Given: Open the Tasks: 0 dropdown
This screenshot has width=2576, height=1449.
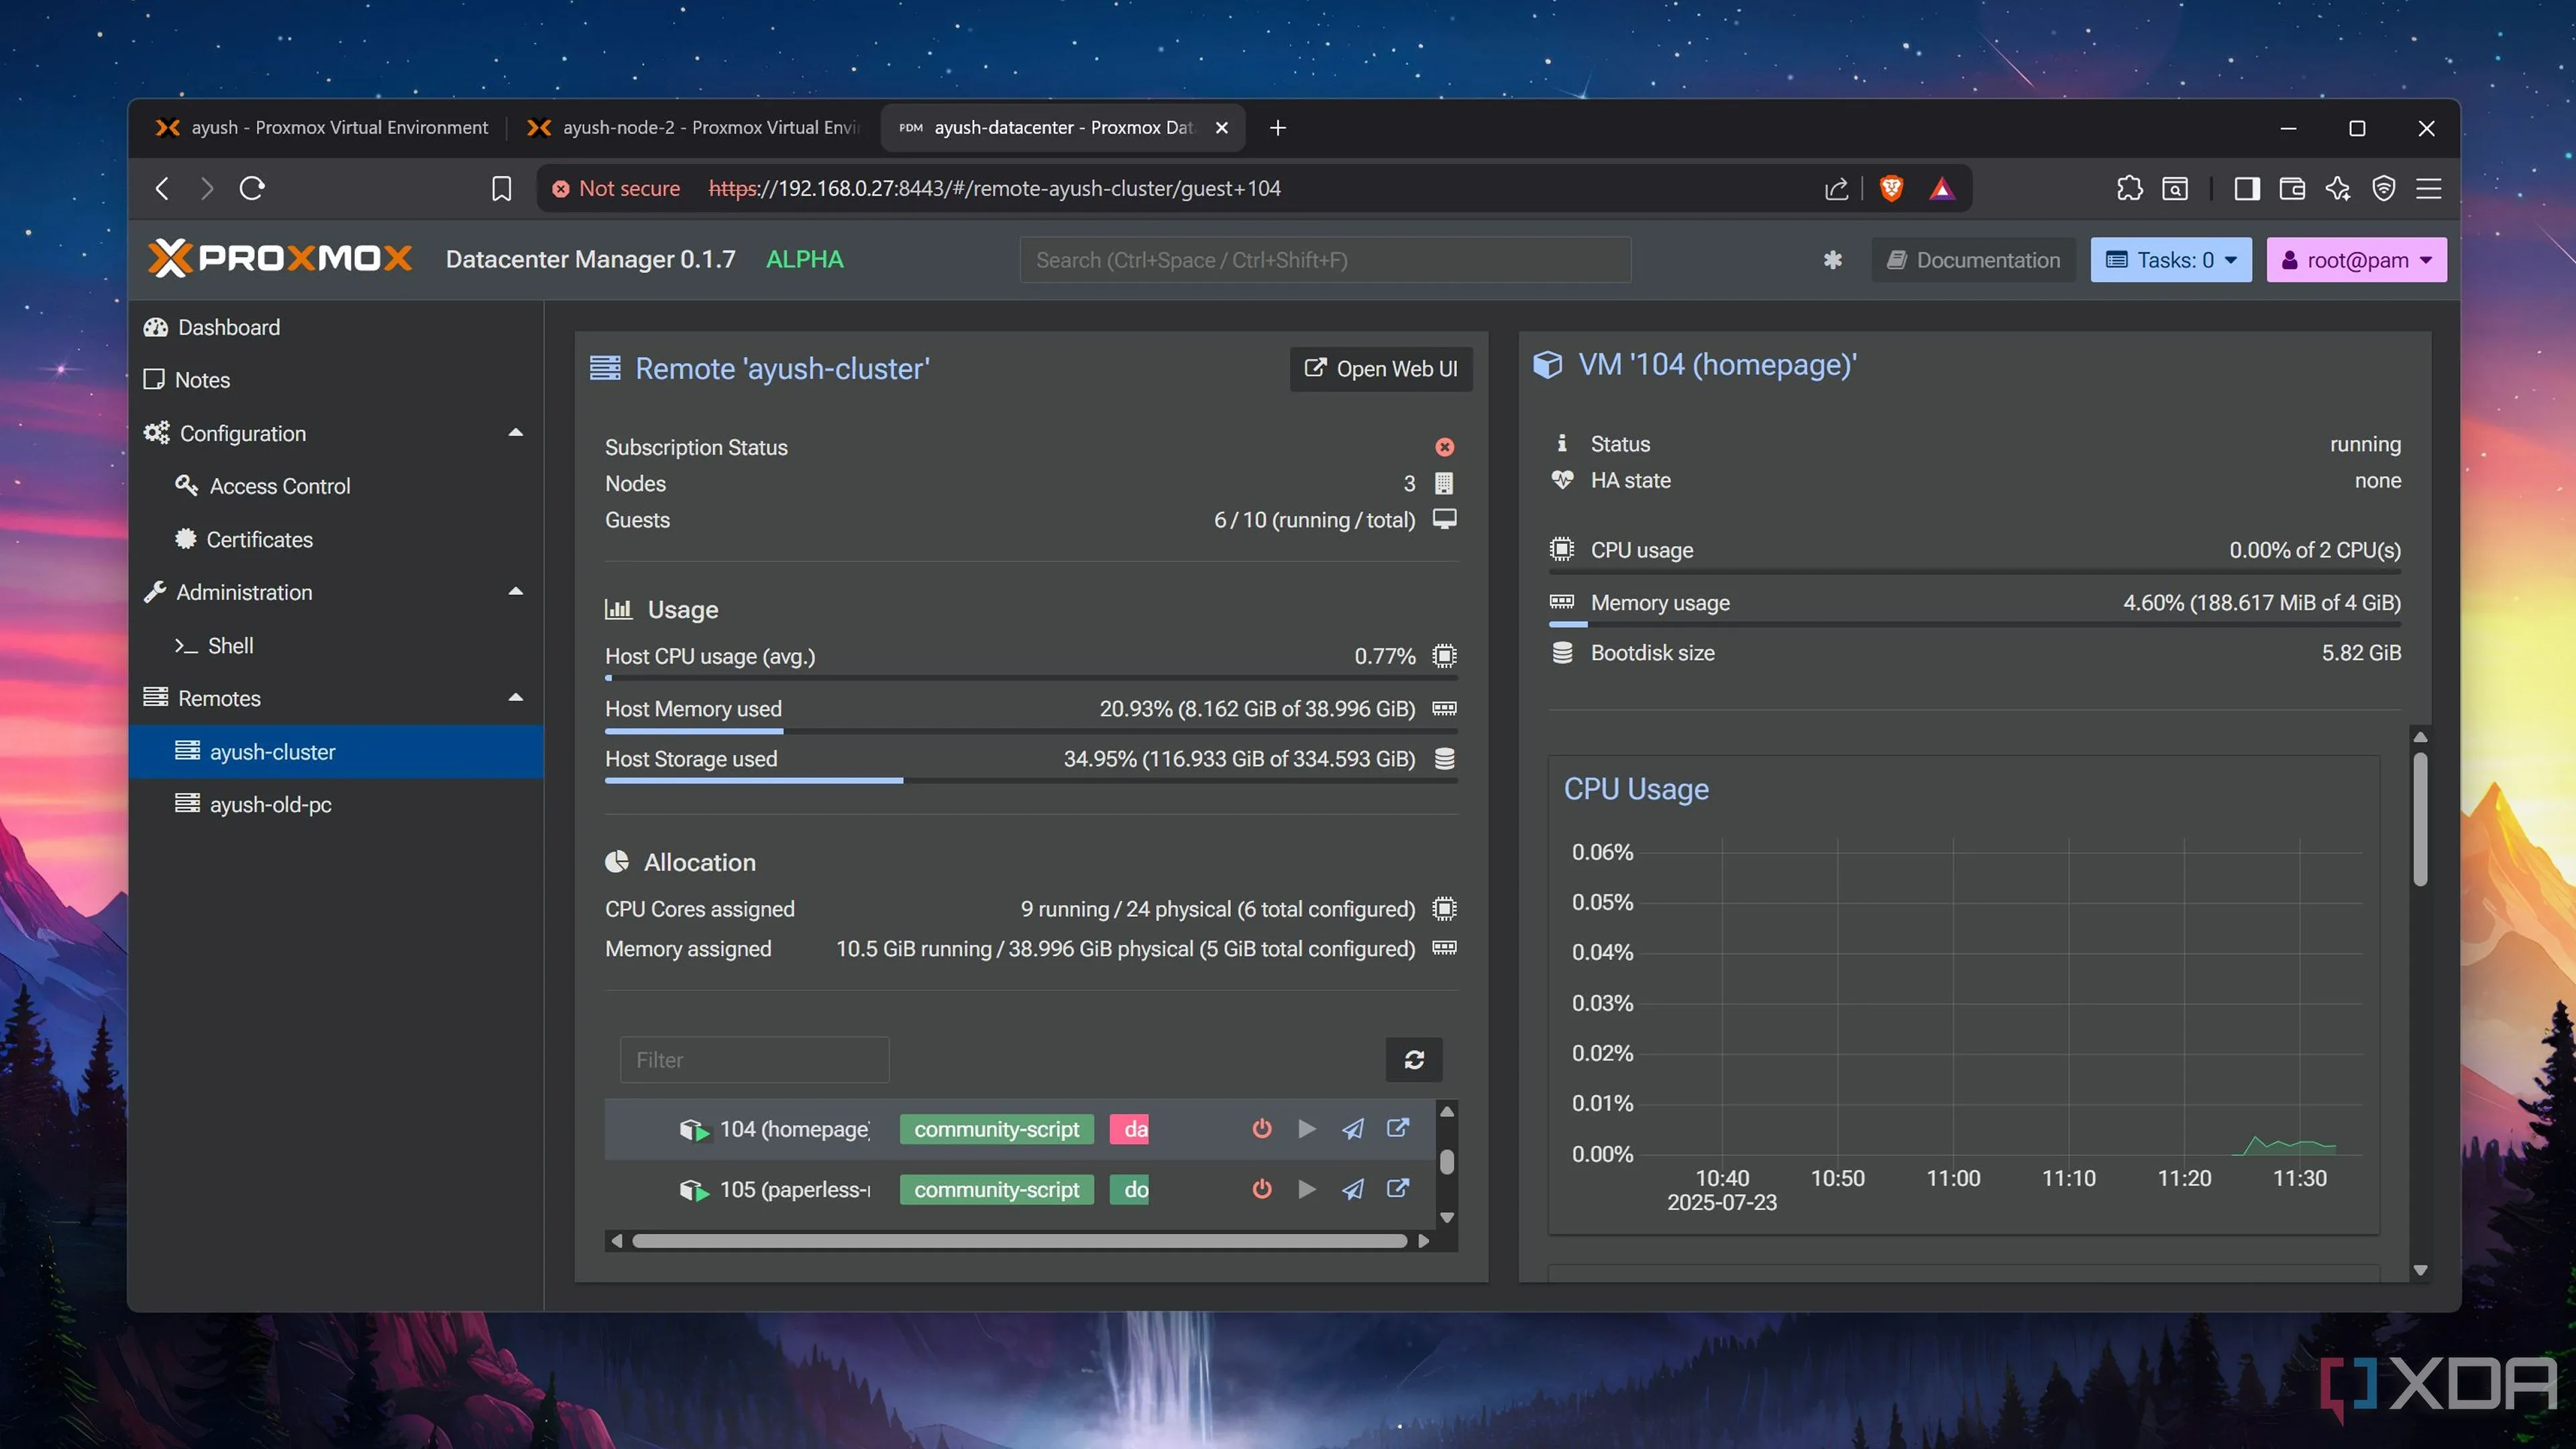Looking at the screenshot, I should pos(2171,260).
